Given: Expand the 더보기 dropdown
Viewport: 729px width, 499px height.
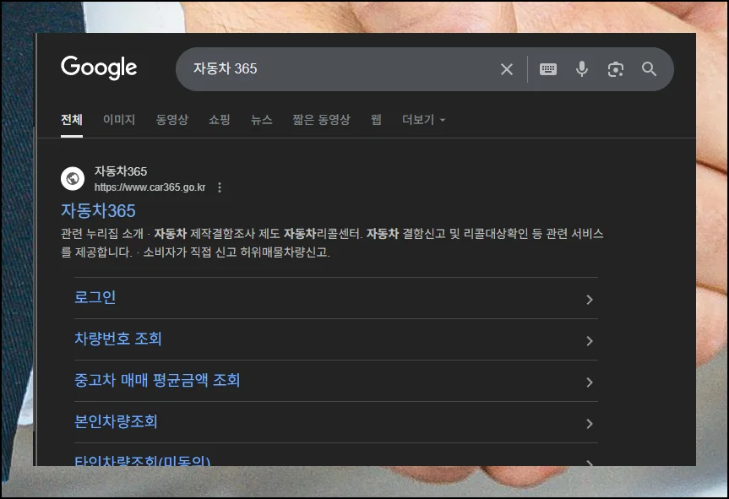Looking at the screenshot, I should [423, 120].
